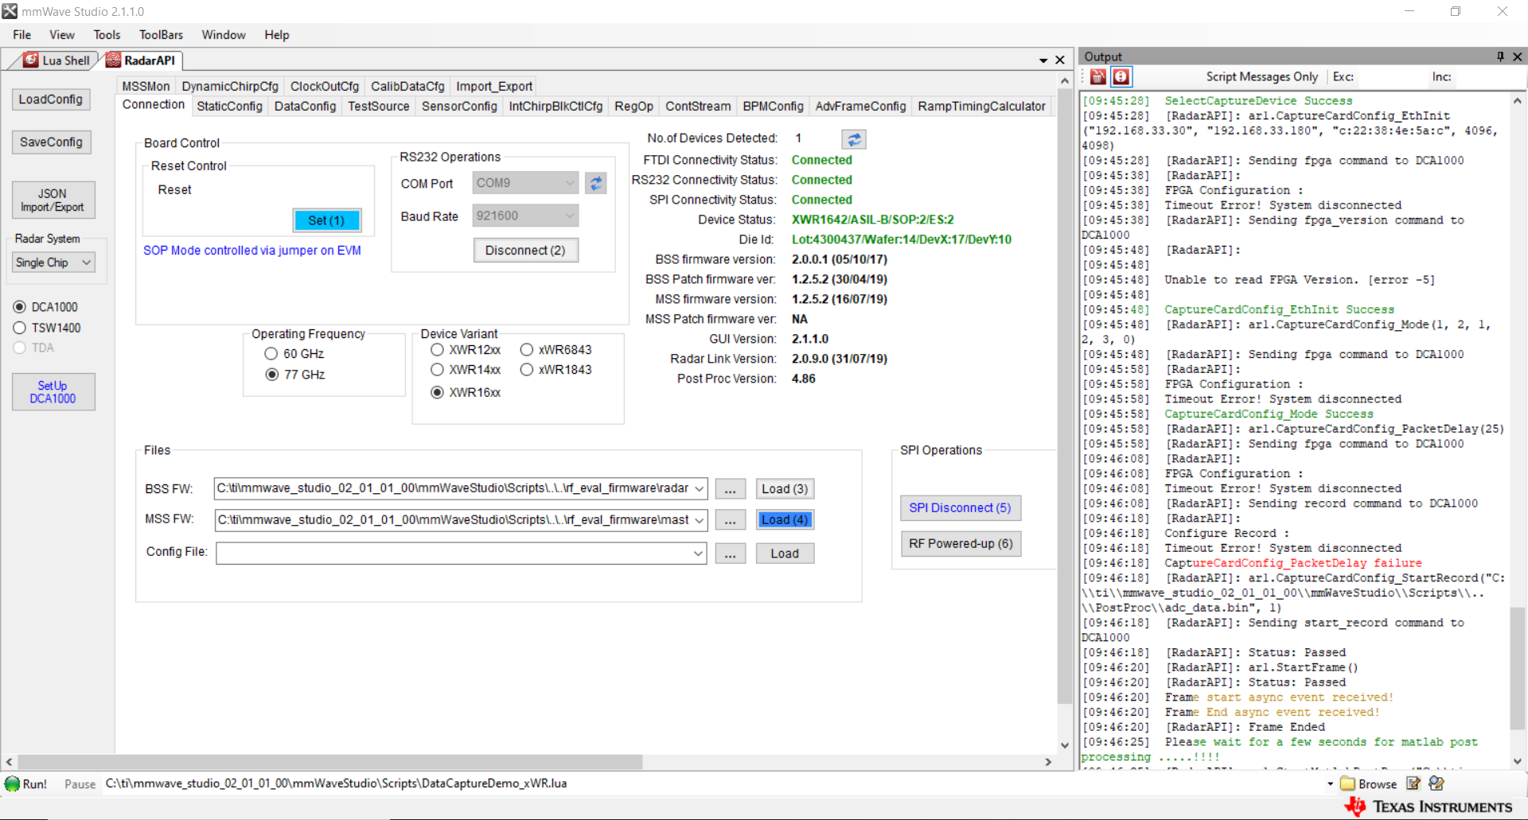
Task: Switch to the StaticConfig tab
Action: 229,107
